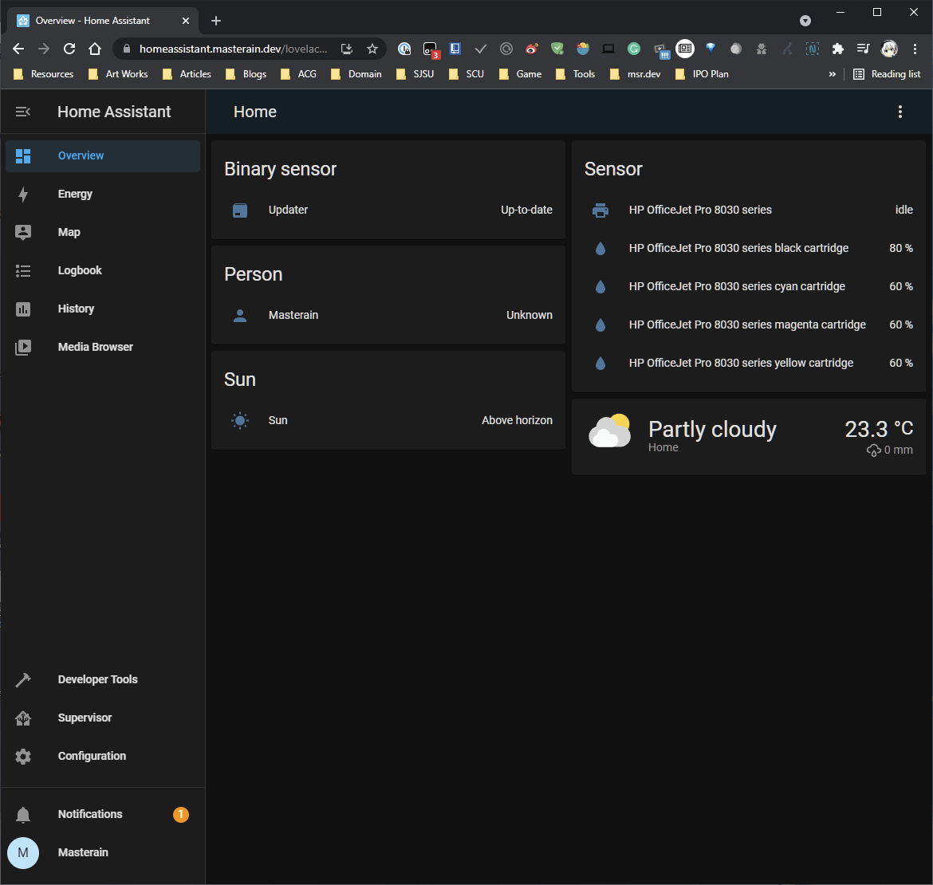Open the Masterain user profile
This screenshot has height=885, width=933.
point(83,852)
